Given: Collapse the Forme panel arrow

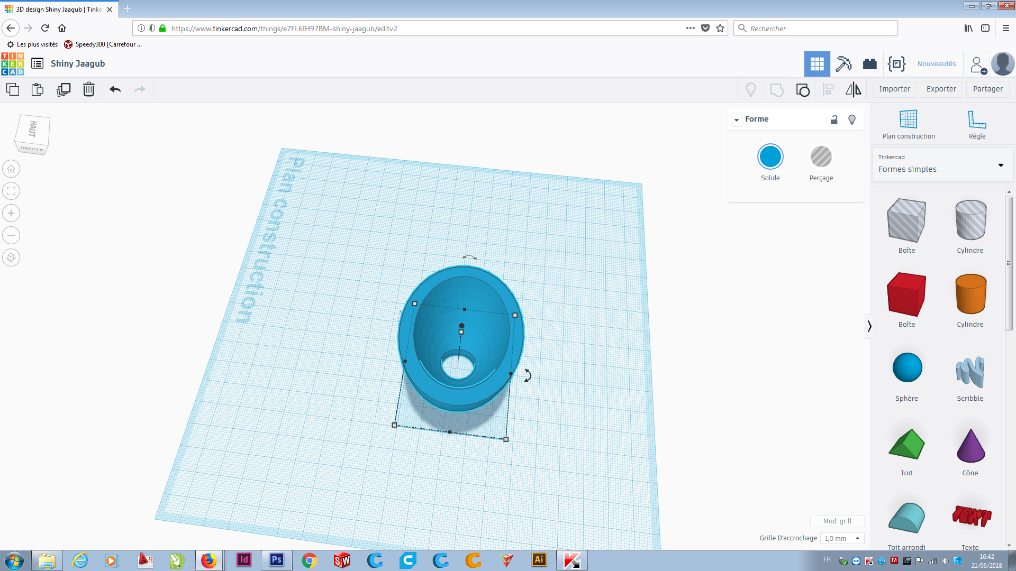Looking at the screenshot, I should point(737,119).
